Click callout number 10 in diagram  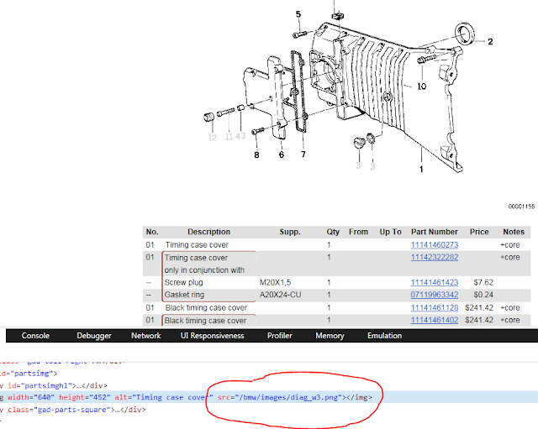coord(422,86)
